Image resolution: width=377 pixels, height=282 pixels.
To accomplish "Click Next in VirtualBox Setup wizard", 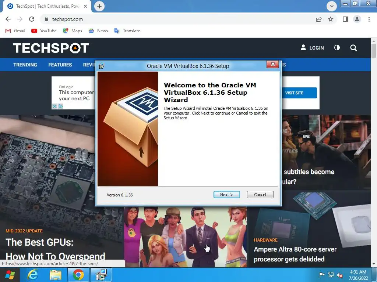I will (x=226, y=195).
